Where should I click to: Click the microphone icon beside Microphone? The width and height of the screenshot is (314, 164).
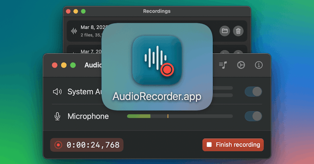click(x=57, y=116)
